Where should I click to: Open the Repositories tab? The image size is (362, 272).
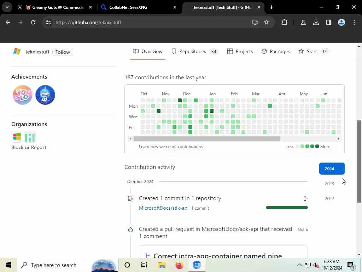(x=195, y=51)
